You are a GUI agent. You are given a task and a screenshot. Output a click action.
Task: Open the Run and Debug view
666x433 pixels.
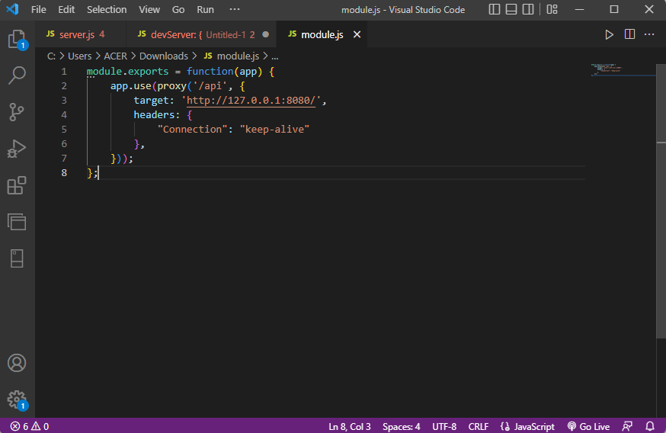click(x=17, y=149)
